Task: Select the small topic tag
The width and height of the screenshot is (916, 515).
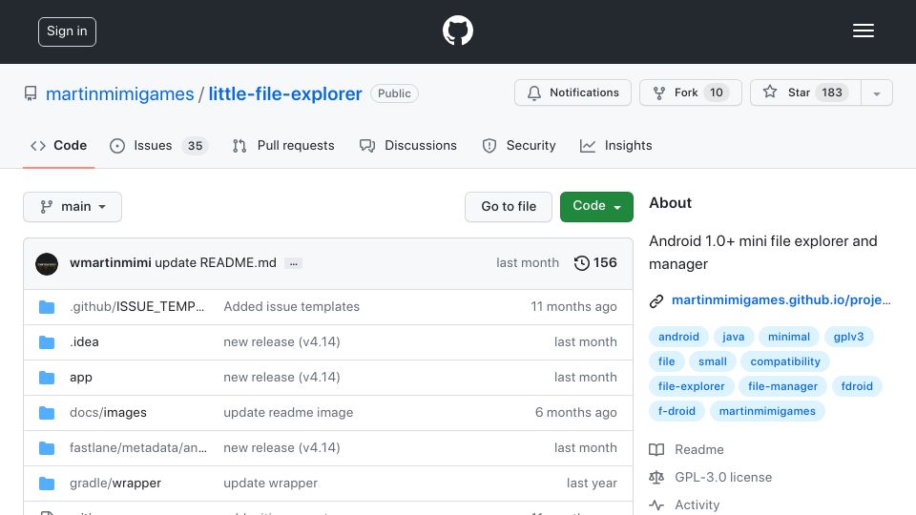Action: [x=713, y=362]
